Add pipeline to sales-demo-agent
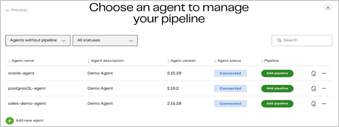 (x=277, y=103)
